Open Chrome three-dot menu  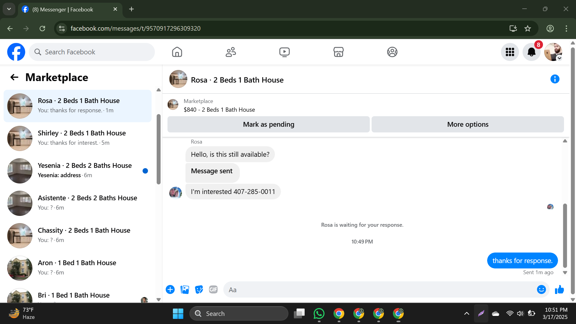click(x=566, y=29)
